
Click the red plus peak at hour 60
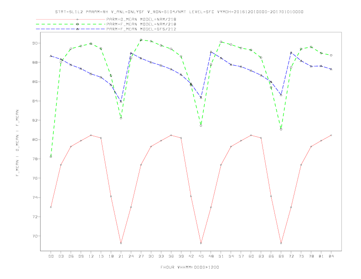(x=251, y=135)
